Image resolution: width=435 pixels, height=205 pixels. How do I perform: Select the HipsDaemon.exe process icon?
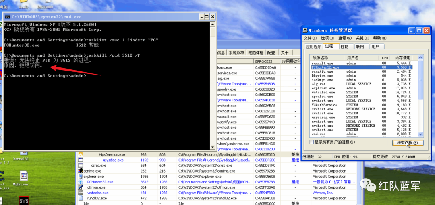pyautogui.click(x=81, y=155)
